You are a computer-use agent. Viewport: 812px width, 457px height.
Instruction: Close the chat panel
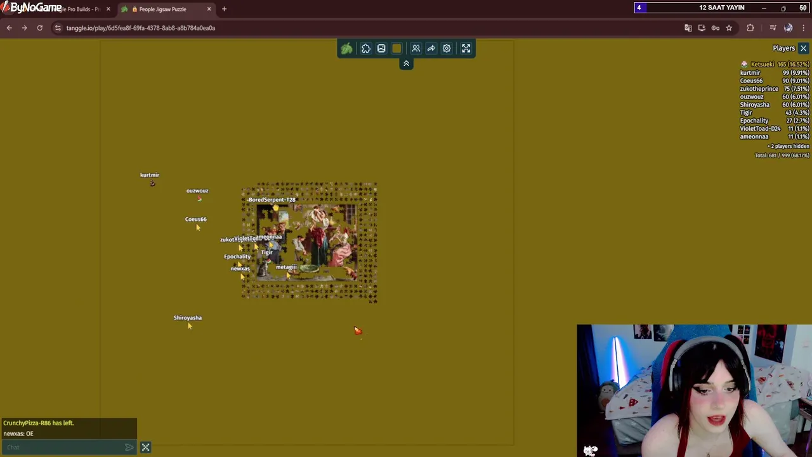[145, 447]
